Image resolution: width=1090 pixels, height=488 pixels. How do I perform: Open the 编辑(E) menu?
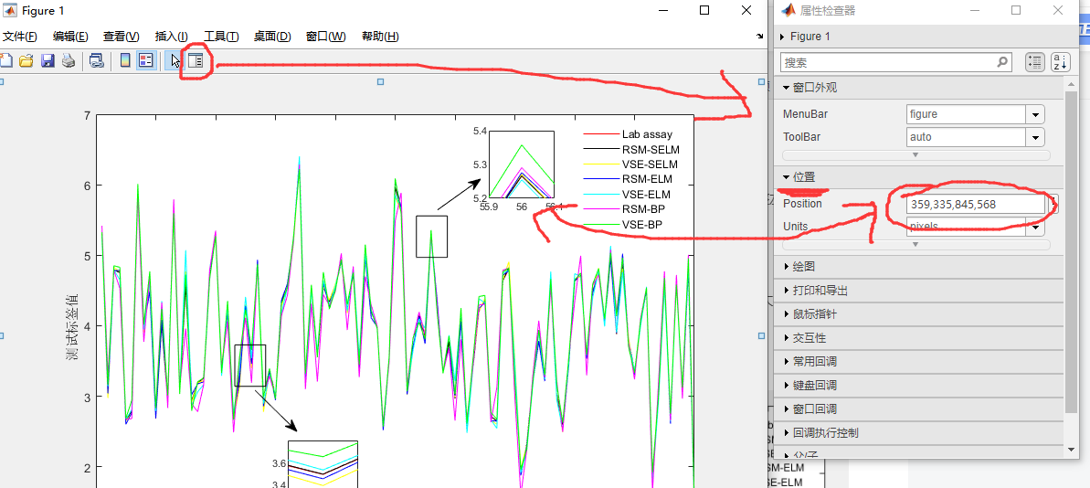tap(70, 37)
